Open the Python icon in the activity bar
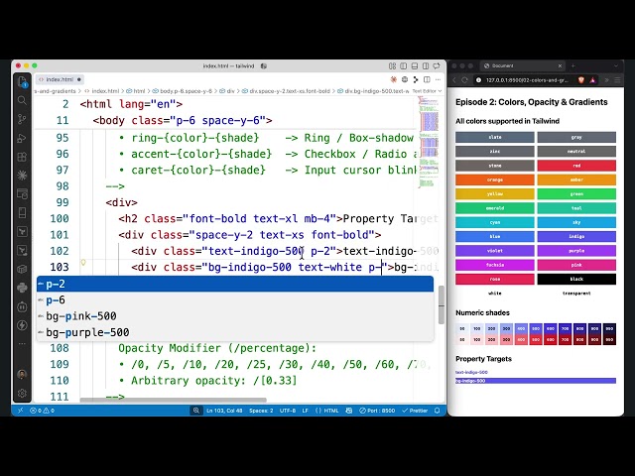 [x=22, y=288]
